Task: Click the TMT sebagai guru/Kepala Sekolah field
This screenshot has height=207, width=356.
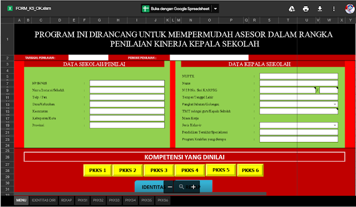Action: click(299, 111)
